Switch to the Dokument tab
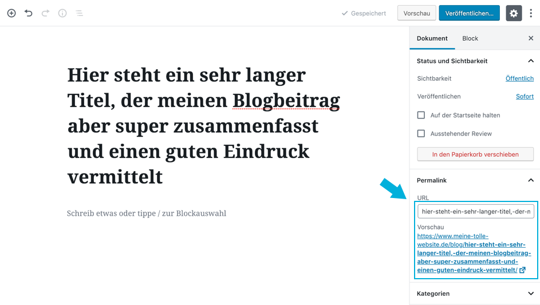 432,38
